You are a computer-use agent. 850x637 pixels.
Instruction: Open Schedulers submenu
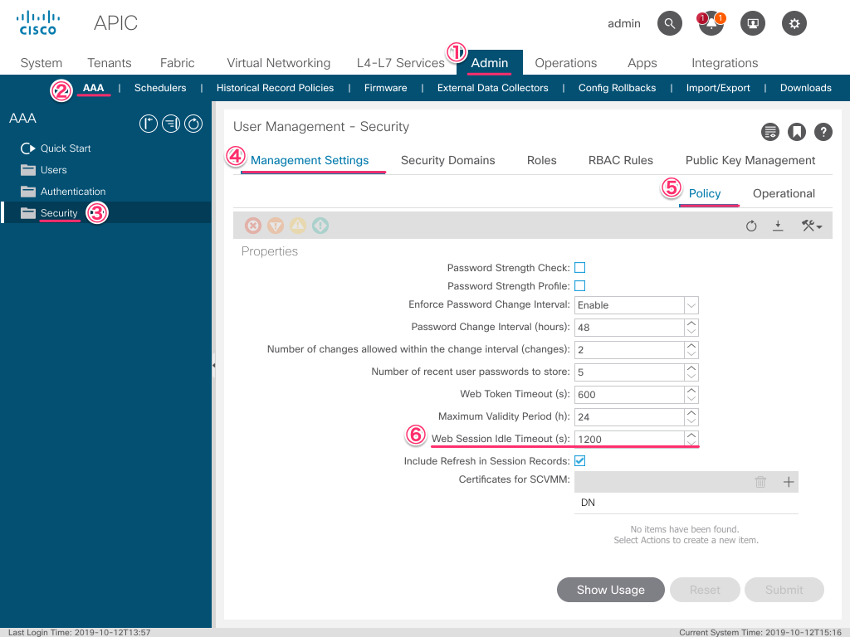pyautogui.click(x=160, y=88)
